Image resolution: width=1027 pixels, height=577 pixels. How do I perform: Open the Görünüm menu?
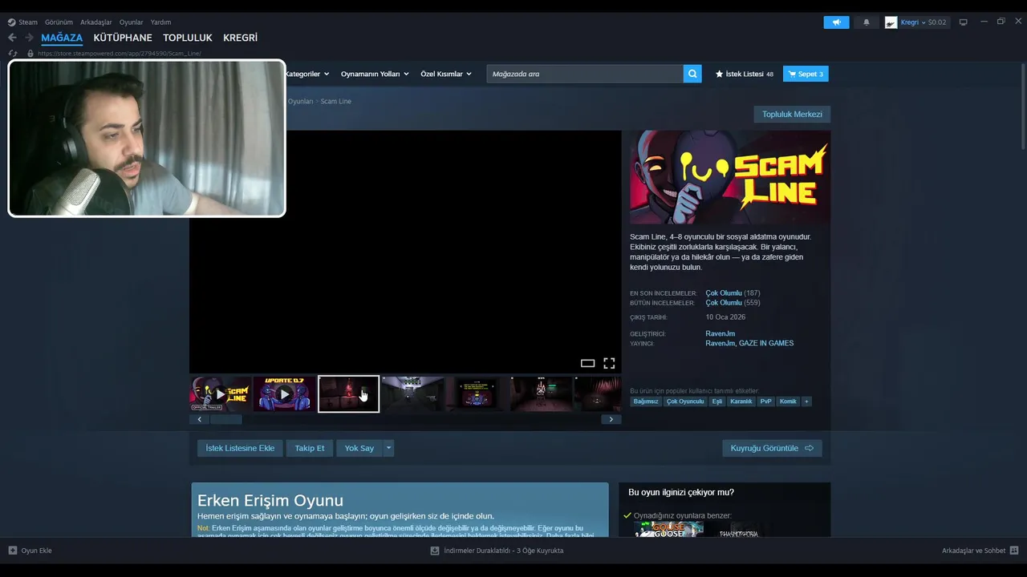pos(59,22)
